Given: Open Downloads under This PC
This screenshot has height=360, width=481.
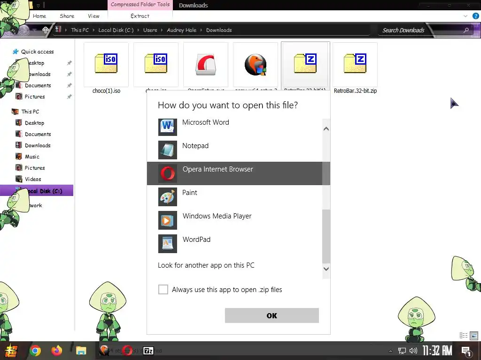Looking at the screenshot, I should coord(38,145).
